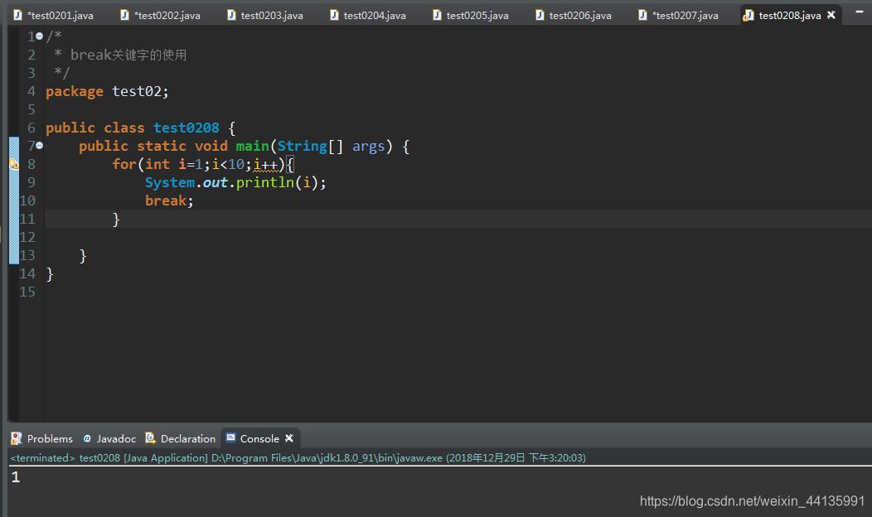Click the 'String' type in main signature
Viewport: 872px width, 517px height.
click(303, 146)
